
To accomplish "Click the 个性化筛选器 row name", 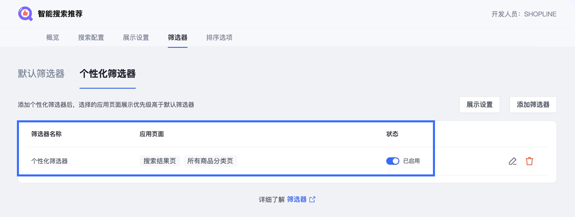I will [x=49, y=161].
